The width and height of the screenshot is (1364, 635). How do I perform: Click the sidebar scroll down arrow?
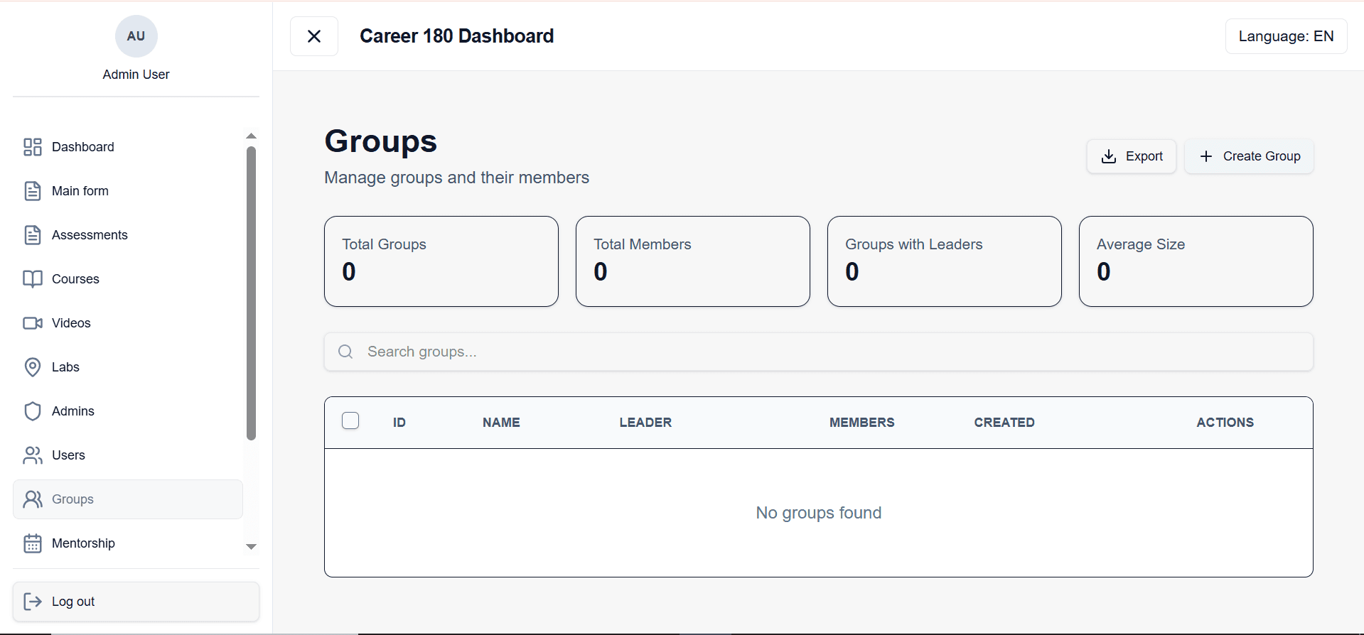coord(251,547)
